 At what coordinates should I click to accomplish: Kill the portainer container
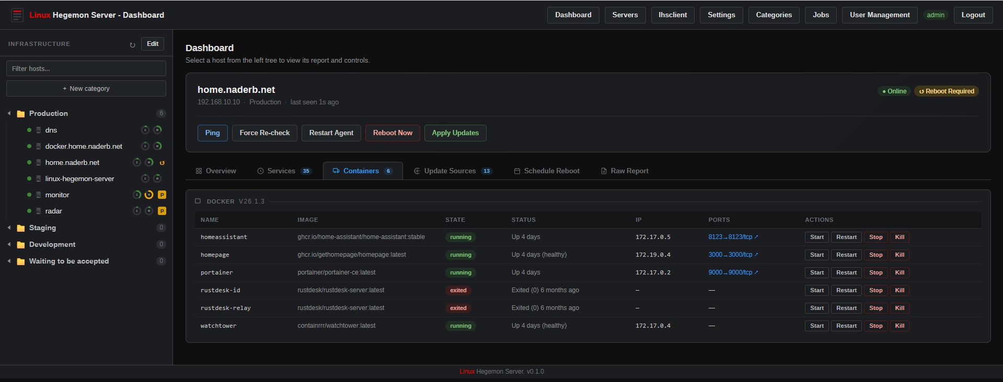(900, 272)
